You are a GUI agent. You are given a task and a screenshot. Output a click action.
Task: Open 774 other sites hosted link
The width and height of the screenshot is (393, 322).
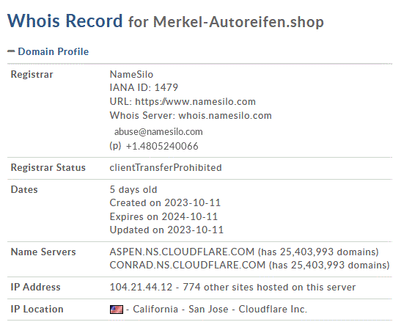[x=269, y=287]
